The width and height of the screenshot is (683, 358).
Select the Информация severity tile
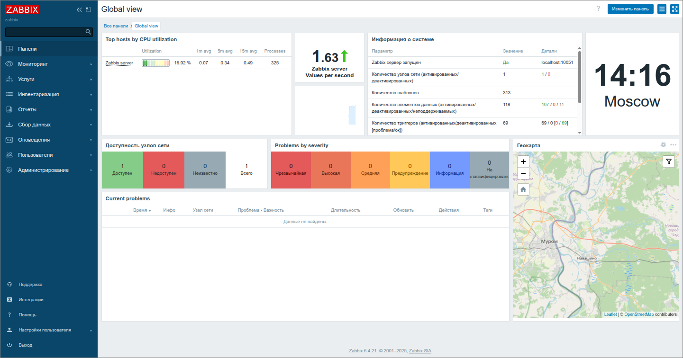[x=450, y=170]
